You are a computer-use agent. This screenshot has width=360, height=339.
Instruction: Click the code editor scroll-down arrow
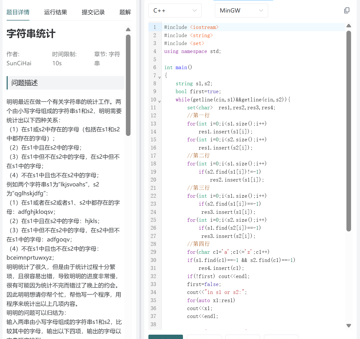click(x=348, y=326)
